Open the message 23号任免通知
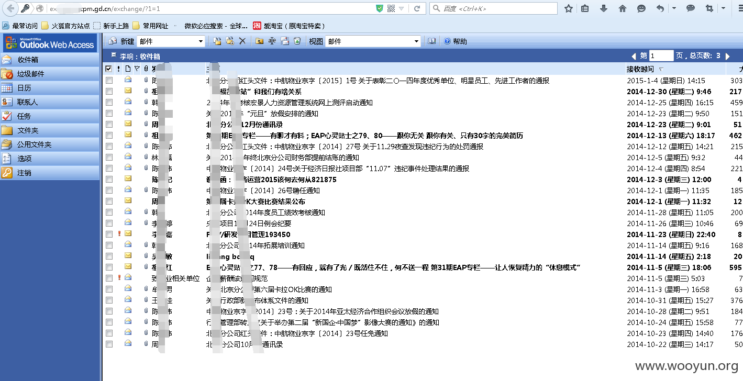This screenshot has height=381, width=743. (297, 333)
